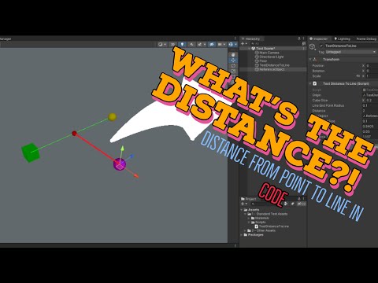Click Project search by type icon
This screenshot has height=283, width=378.
pos(286,204)
